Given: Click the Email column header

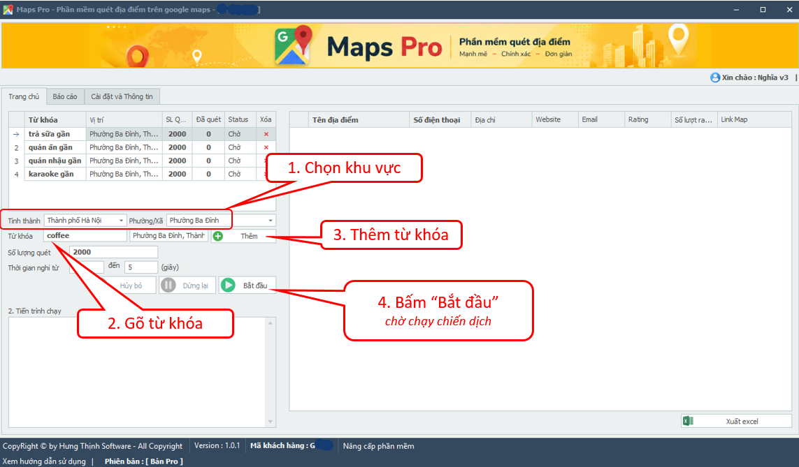Looking at the screenshot, I should (601, 120).
